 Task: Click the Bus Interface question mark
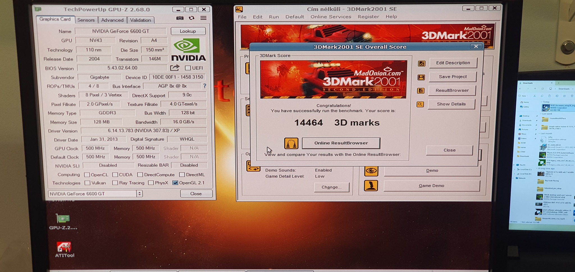pos(205,86)
